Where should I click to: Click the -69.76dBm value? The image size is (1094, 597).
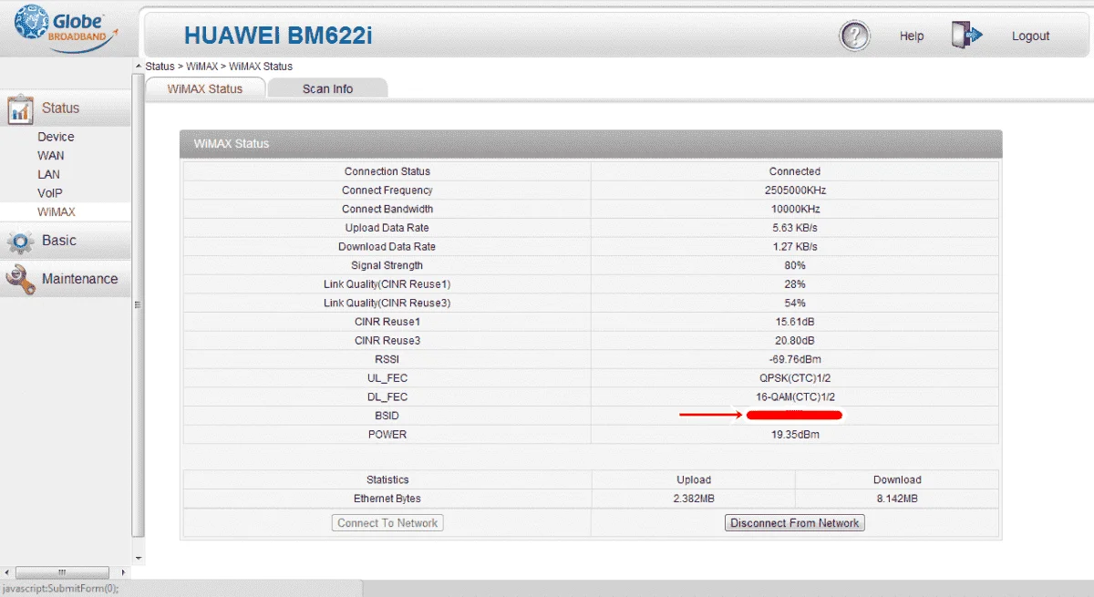tap(795, 359)
